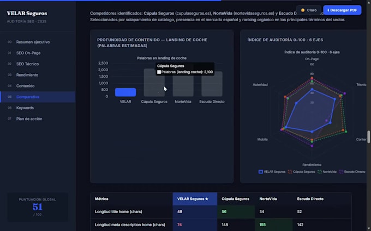
Task: Open SEO Técnico sidebar item
Action: pos(38,64)
